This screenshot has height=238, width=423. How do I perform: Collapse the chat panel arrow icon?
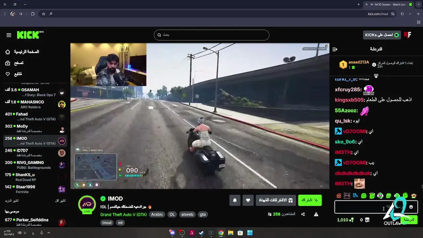[x=335, y=49]
